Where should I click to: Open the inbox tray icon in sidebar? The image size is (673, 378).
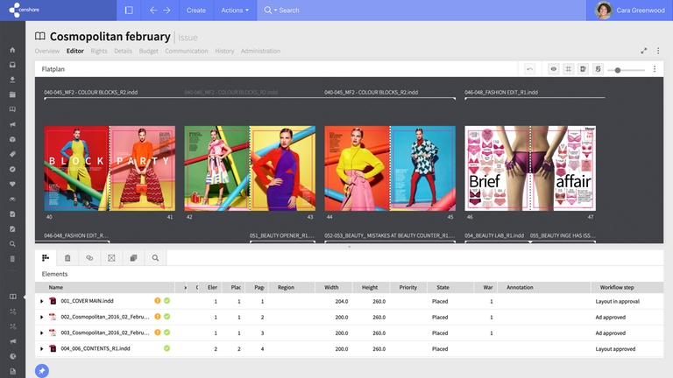(12, 65)
